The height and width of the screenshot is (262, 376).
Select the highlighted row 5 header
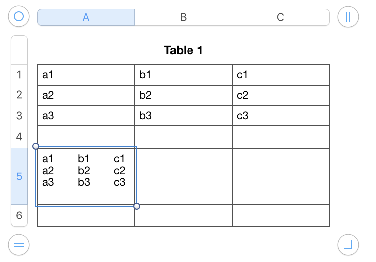(x=19, y=176)
